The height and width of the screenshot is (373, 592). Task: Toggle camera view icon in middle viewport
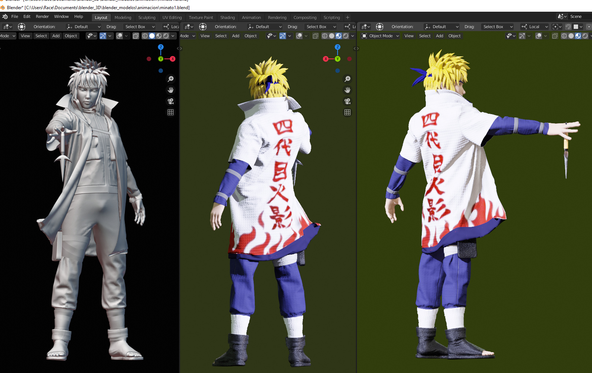coord(347,101)
